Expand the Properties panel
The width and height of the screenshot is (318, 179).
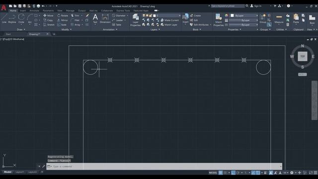pos(235,30)
